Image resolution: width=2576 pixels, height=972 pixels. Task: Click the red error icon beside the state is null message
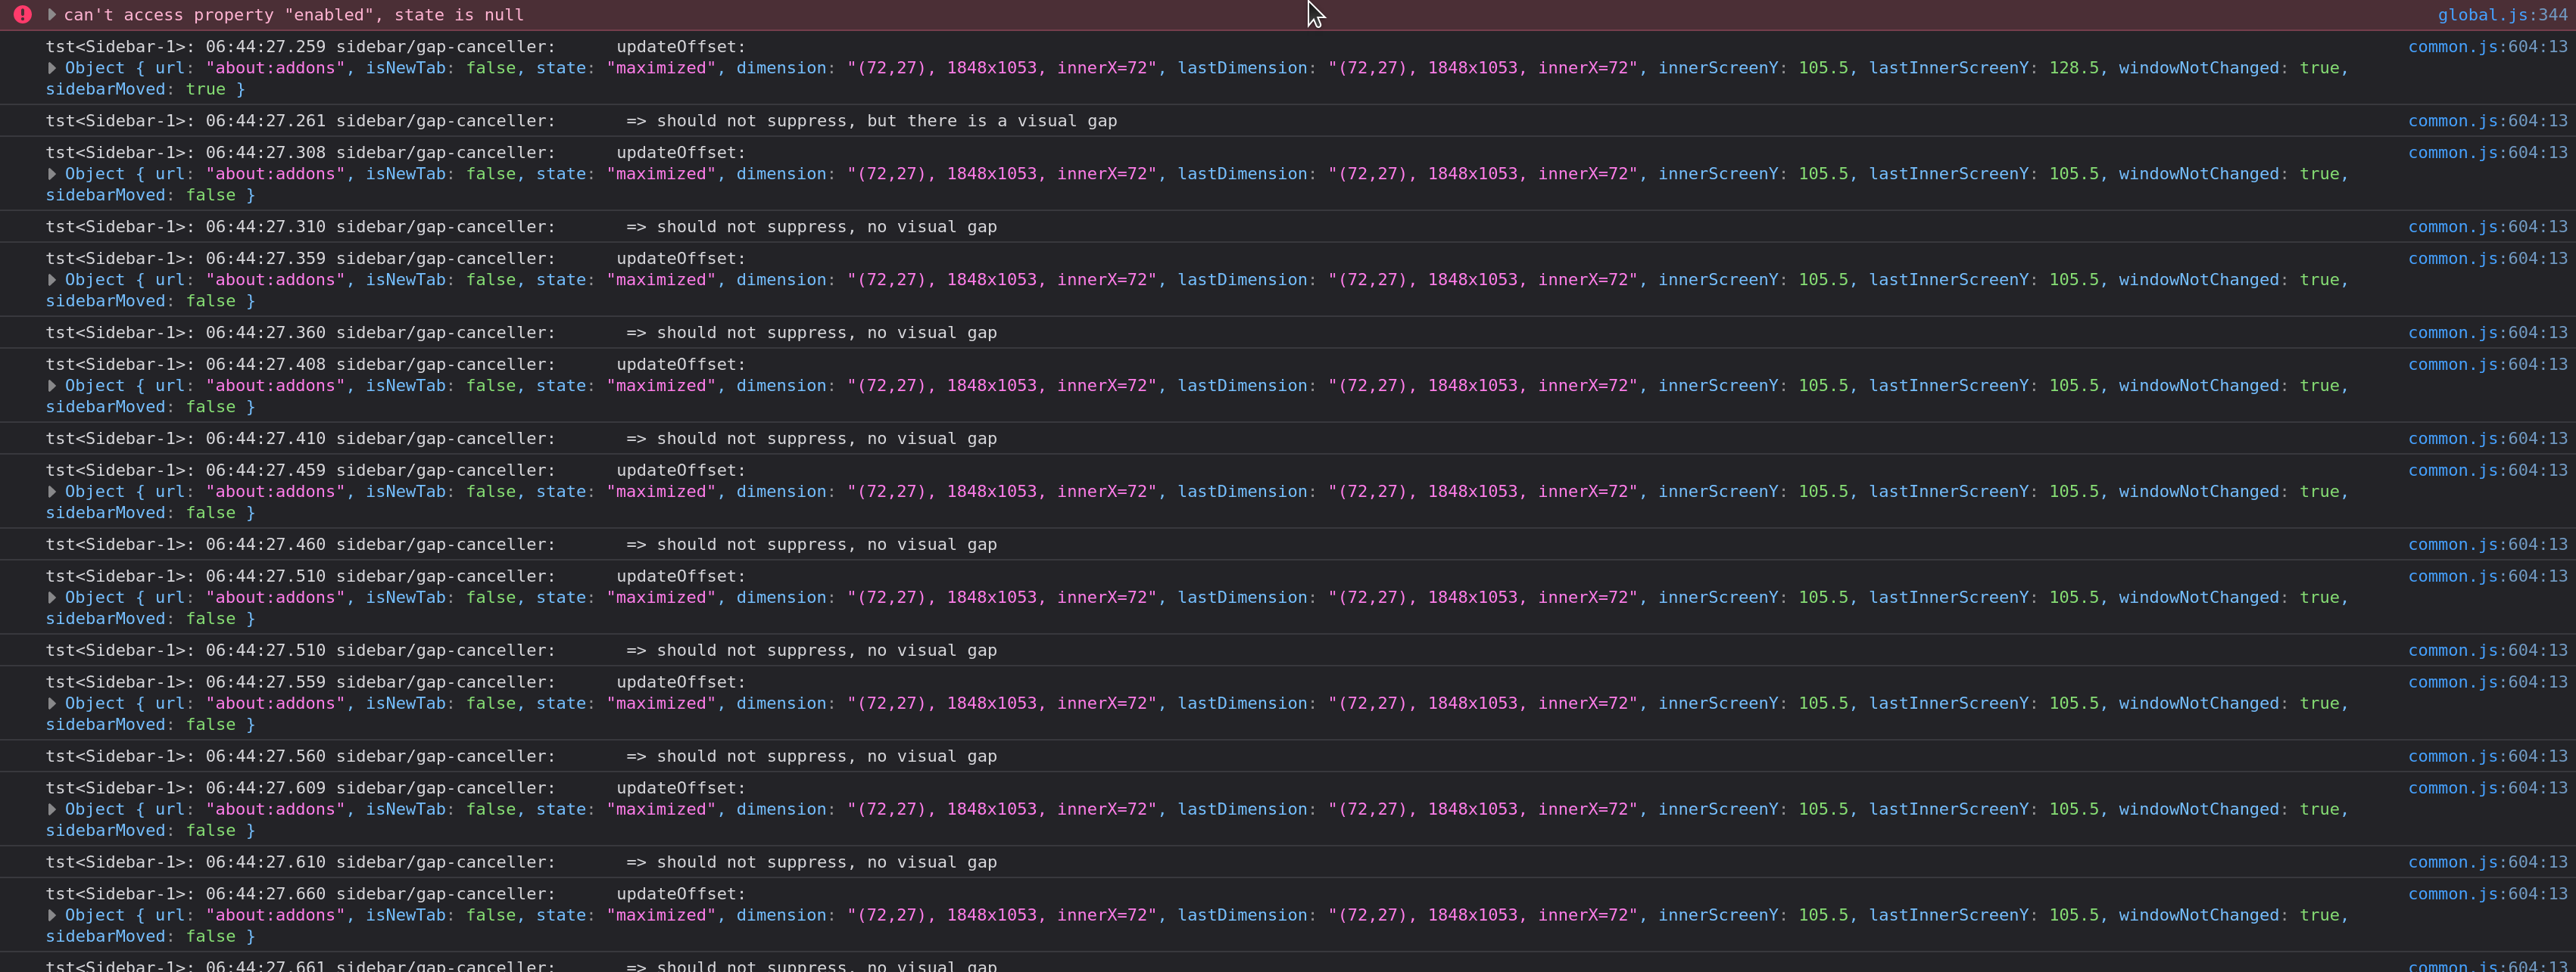[x=22, y=15]
